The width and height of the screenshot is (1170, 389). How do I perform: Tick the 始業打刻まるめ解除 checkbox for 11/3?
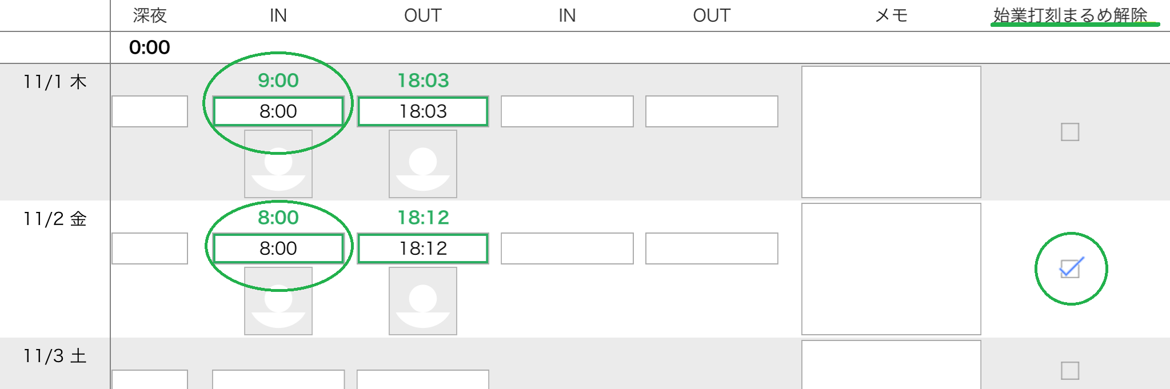[1070, 371]
